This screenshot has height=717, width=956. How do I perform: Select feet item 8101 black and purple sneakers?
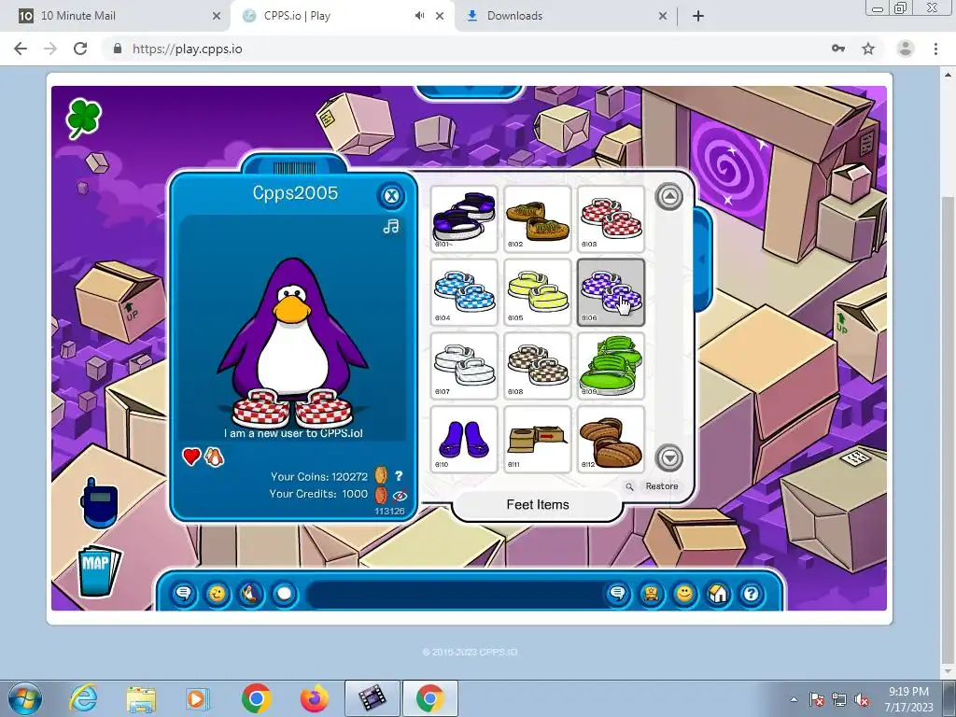tap(464, 218)
